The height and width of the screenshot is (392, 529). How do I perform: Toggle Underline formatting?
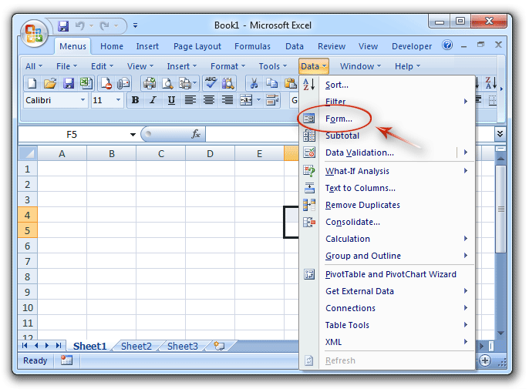(170, 100)
